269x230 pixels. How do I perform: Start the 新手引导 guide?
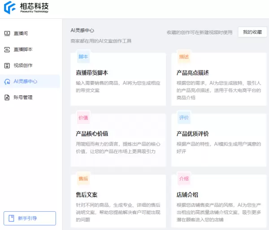[30, 218]
